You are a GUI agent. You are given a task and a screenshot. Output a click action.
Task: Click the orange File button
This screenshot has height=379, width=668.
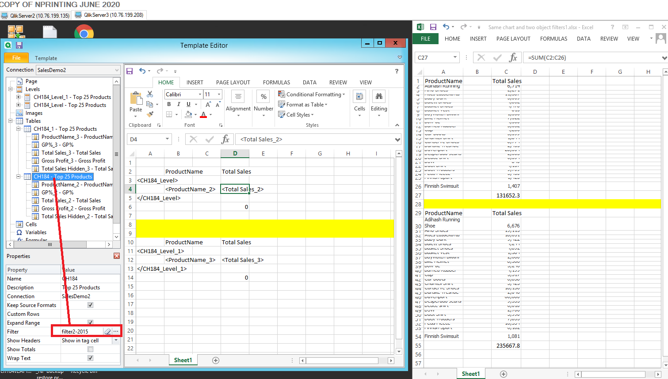(16, 58)
